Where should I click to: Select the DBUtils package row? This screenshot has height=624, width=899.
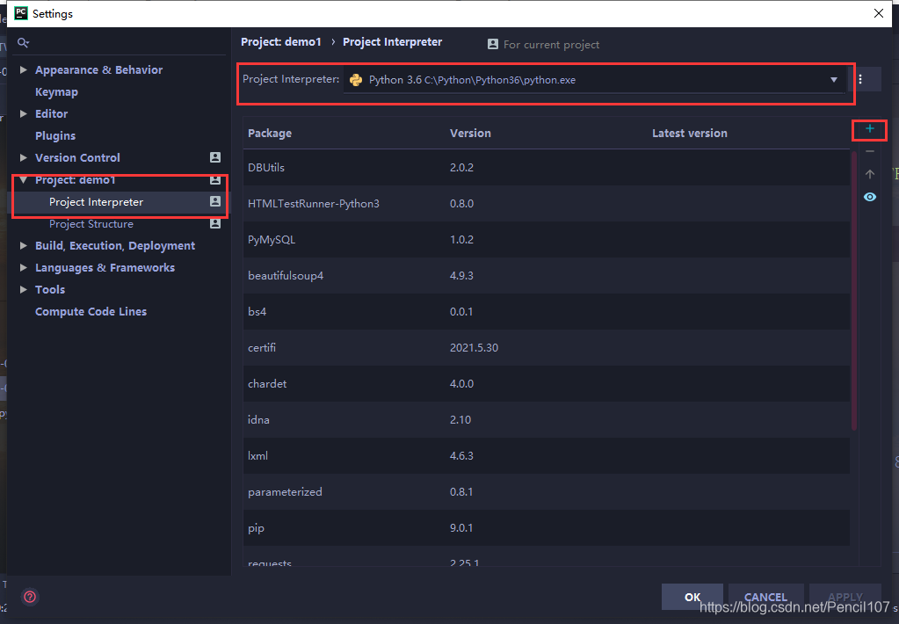[547, 168]
